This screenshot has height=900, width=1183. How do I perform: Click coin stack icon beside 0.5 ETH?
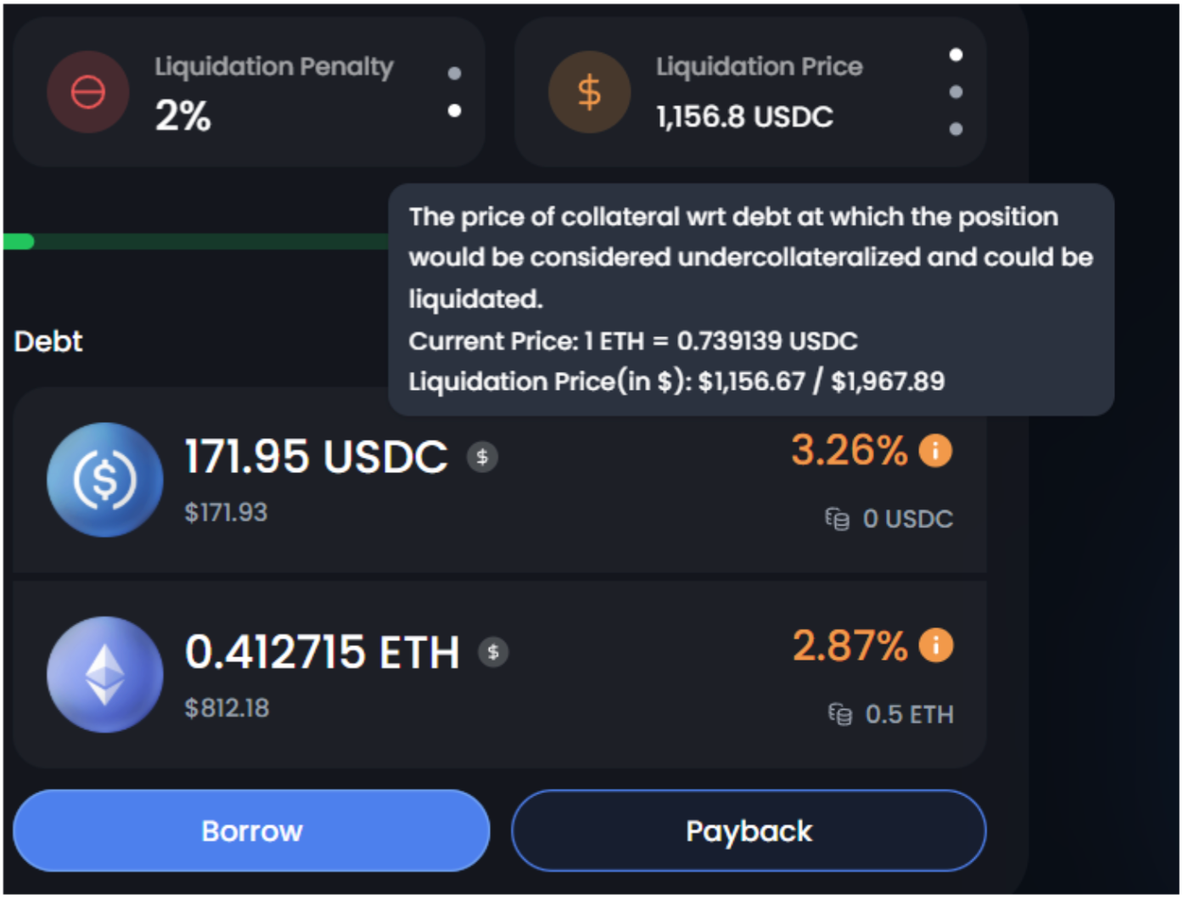click(x=840, y=715)
